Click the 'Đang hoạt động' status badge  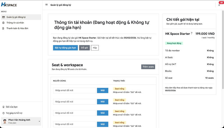click(x=174, y=43)
